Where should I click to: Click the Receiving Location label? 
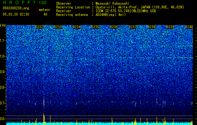tap(73, 7)
